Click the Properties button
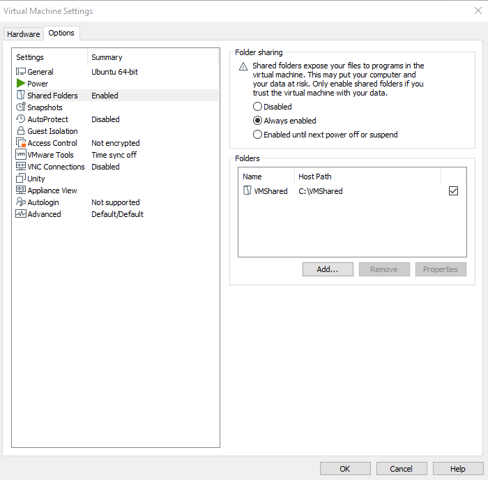Viewport: 488px width, 480px height. click(441, 269)
